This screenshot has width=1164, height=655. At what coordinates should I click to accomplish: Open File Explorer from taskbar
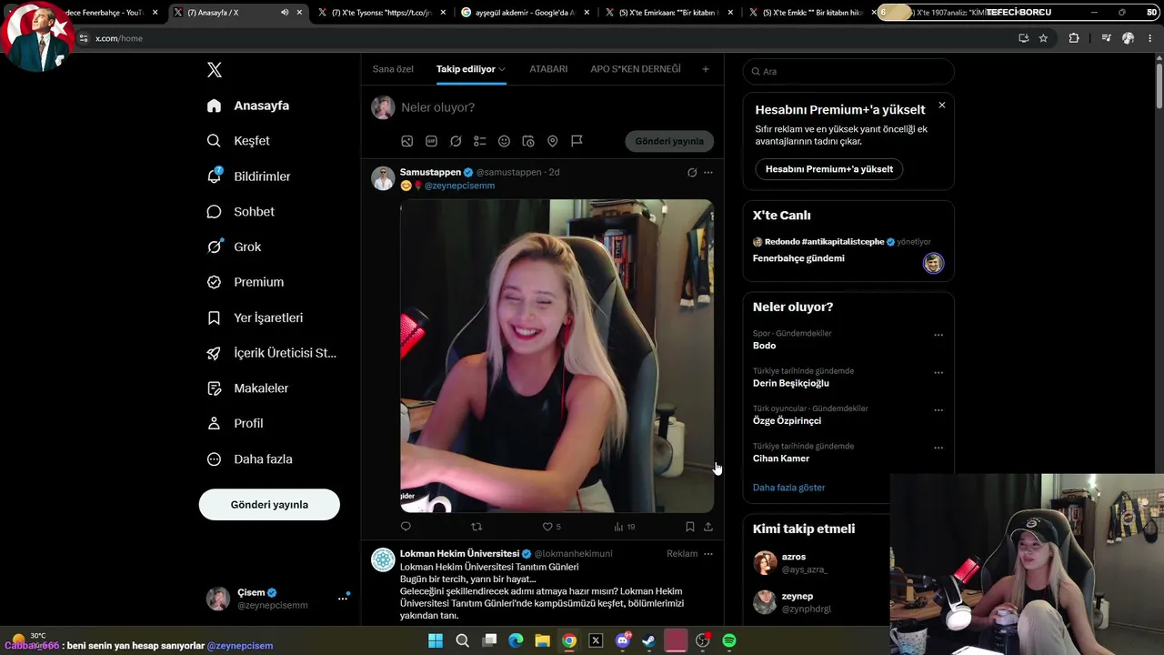click(x=542, y=640)
